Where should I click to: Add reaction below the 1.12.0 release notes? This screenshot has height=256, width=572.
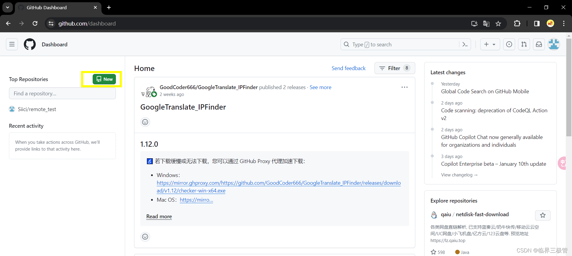pos(145,236)
